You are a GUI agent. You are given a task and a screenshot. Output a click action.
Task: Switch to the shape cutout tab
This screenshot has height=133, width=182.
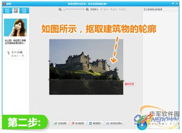(x=24, y=11)
